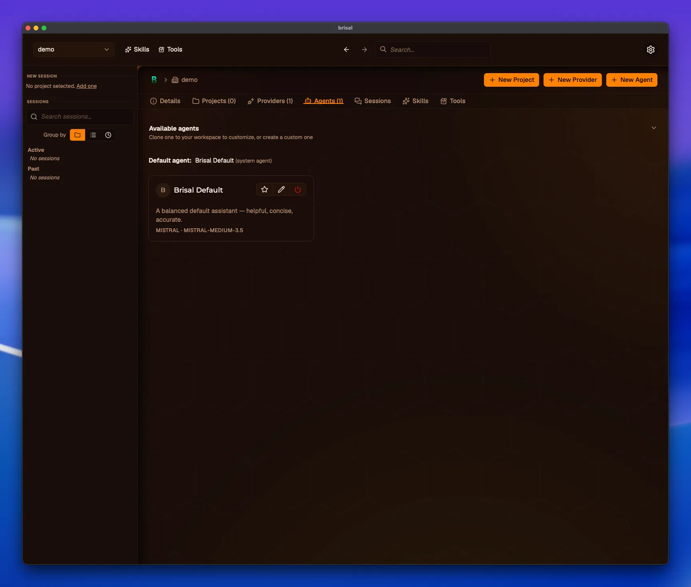Group sessions by list view
691x587 pixels.
[93, 135]
